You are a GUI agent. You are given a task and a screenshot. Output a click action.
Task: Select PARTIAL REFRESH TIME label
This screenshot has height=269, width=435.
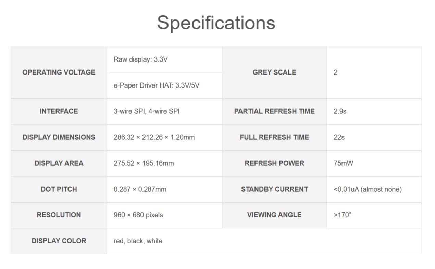274,111
